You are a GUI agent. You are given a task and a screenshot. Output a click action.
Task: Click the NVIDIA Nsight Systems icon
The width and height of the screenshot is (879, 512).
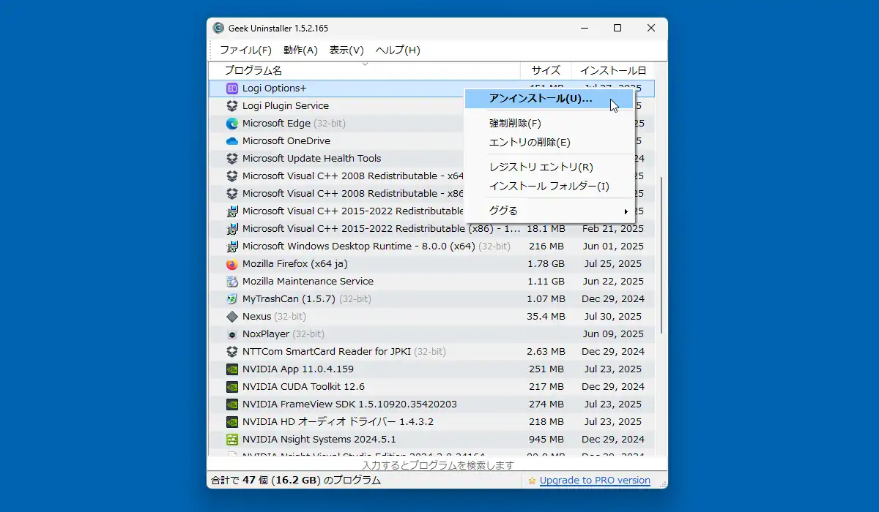(x=232, y=440)
